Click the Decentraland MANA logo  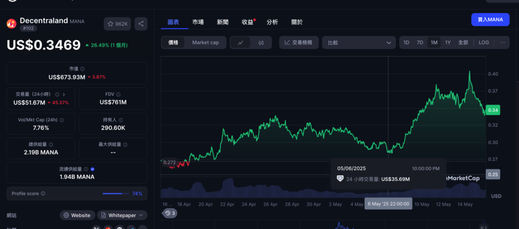11,23
